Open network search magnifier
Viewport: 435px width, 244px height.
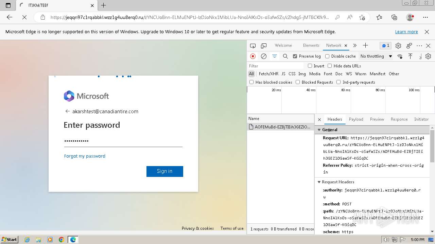click(285, 56)
